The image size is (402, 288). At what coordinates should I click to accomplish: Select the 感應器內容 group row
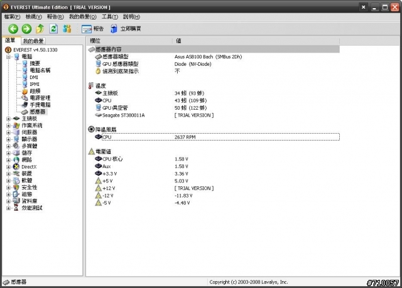pyautogui.click(x=214, y=49)
